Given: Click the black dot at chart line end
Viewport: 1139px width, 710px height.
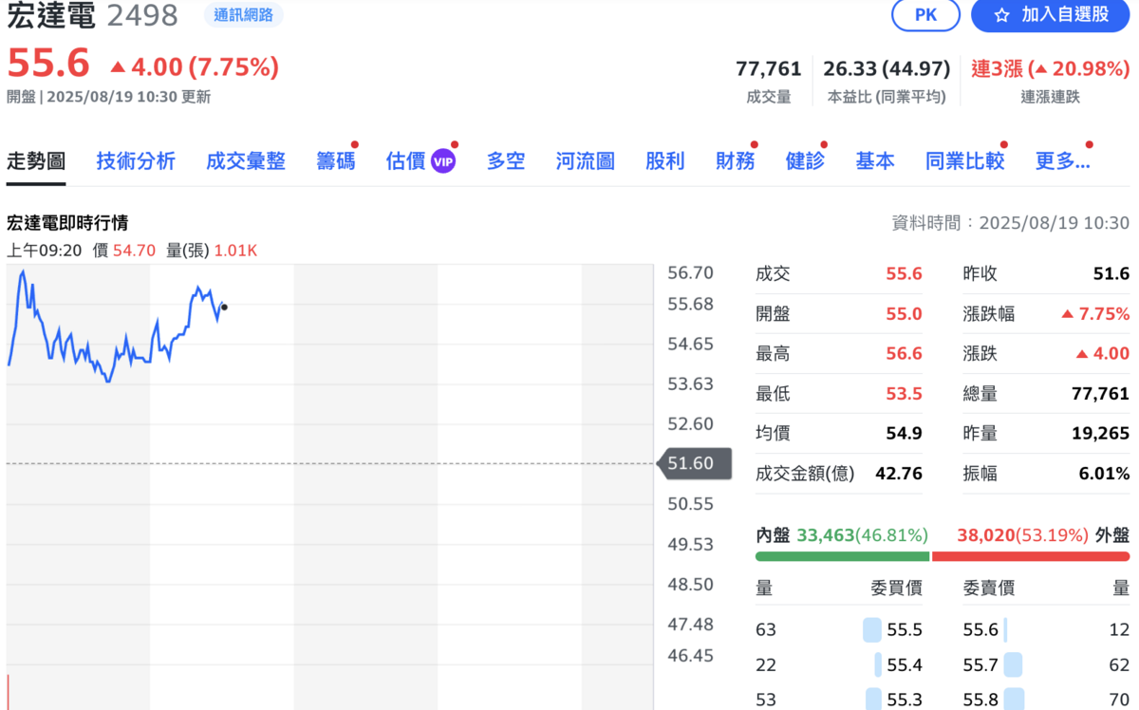Looking at the screenshot, I should [x=224, y=307].
